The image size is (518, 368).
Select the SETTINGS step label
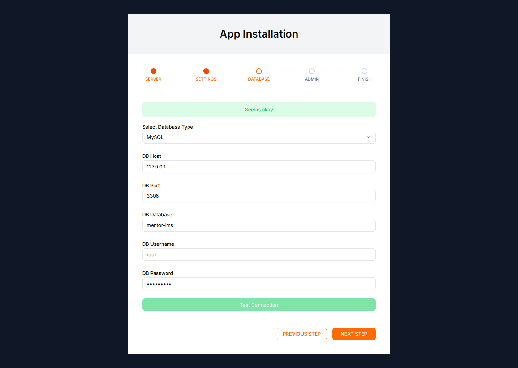(206, 79)
